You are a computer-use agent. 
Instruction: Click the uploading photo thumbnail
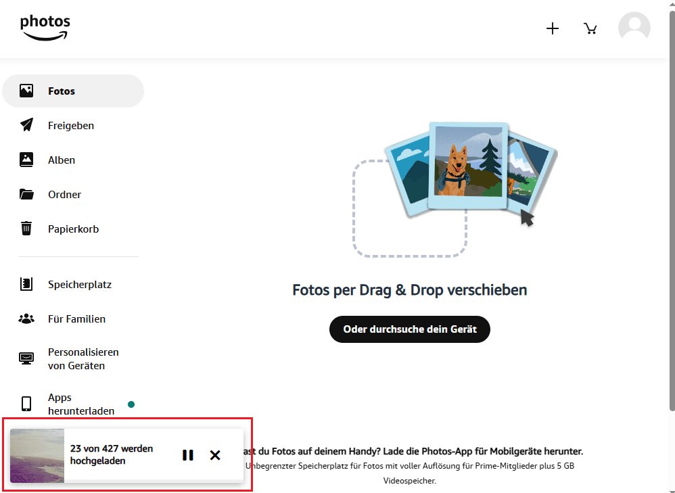tap(37, 456)
